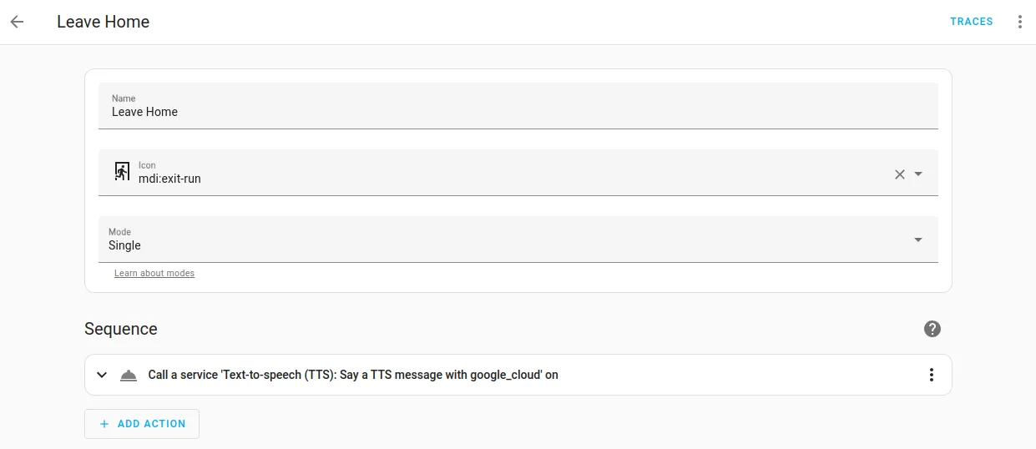The image size is (1036, 449).
Task: Open the top-right overflow menu
Action: pyautogui.click(x=1019, y=22)
